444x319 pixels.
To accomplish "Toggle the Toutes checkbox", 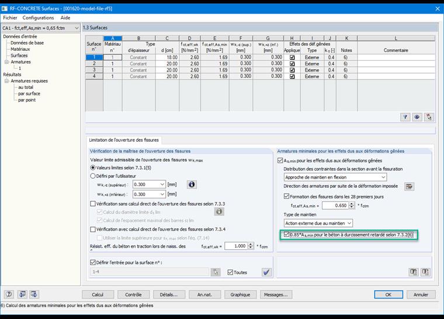I will pyautogui.click(x=230, y=272).
